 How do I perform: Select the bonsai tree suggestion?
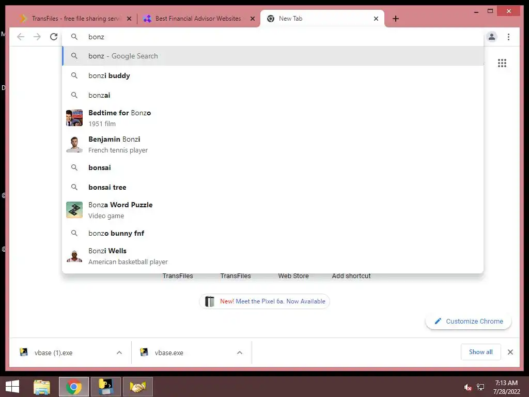273,187
